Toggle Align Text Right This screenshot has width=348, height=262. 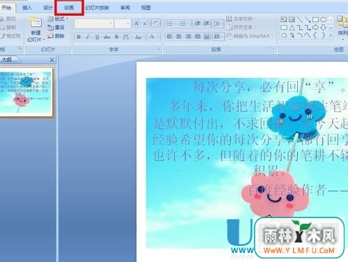(188, 37)
